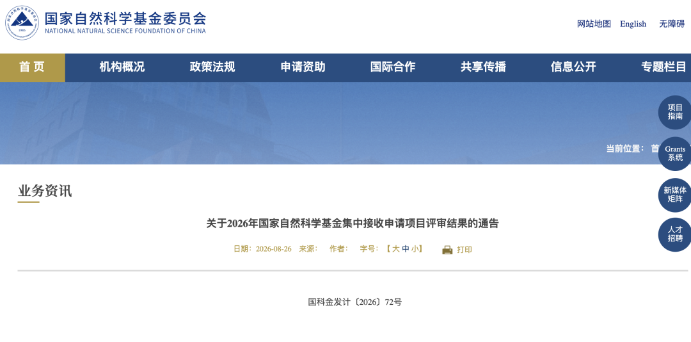The width and height of the screenshot is (691, 342).
Task: Open the 政策法规 menu
Action: pos(212,67)
